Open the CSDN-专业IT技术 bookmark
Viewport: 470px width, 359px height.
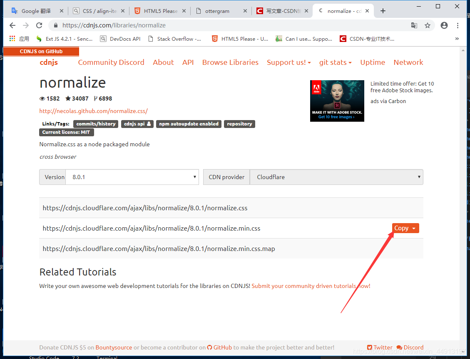coord(367,39)
